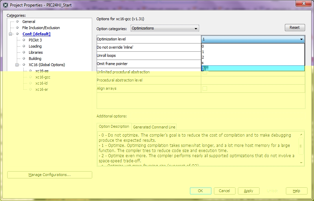Open the Option categories dropdown
The width and height of the screenshot is (314, 201).
pos(165,28)
